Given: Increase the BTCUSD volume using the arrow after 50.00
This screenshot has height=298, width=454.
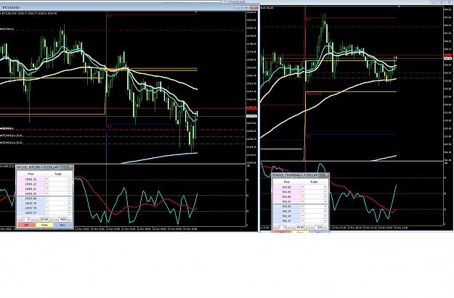Looking at the screenshot, I should 52,220.
